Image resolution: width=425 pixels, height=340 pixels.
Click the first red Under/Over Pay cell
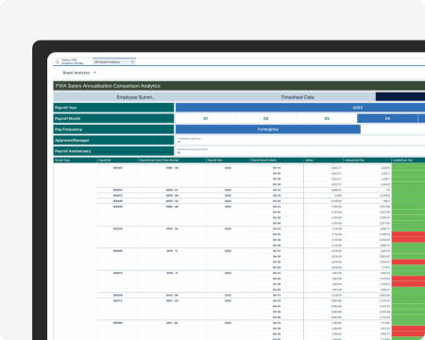pyautogui.click(x=408, y=234)
